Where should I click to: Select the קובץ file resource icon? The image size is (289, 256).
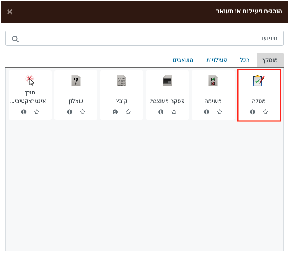click(x=122, y=81)
